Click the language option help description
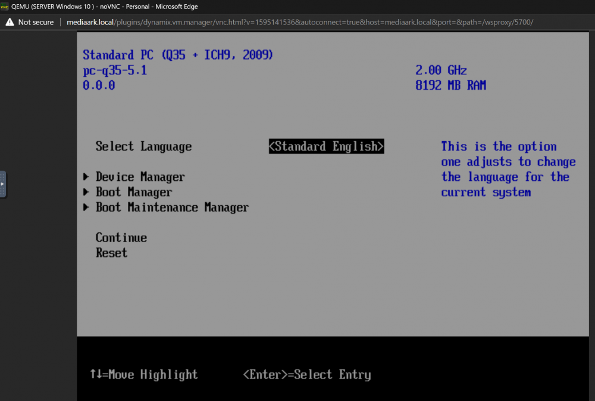 click(508, 170)
